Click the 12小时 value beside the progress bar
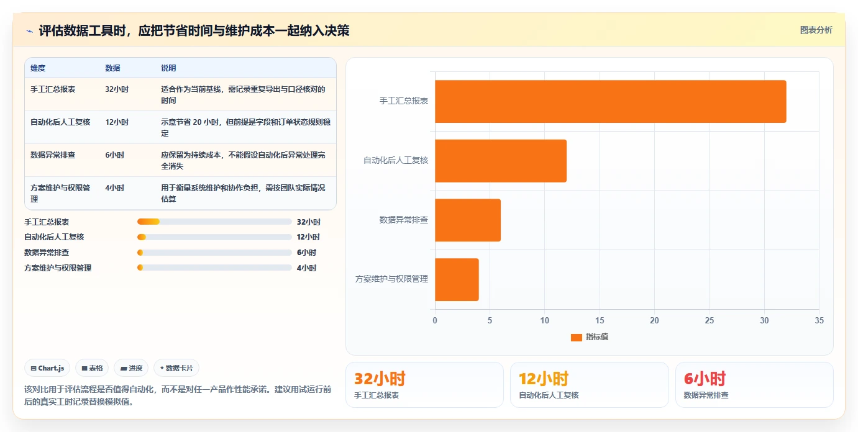Viewport: 858px width, 432px height. (x=309, y=237)
